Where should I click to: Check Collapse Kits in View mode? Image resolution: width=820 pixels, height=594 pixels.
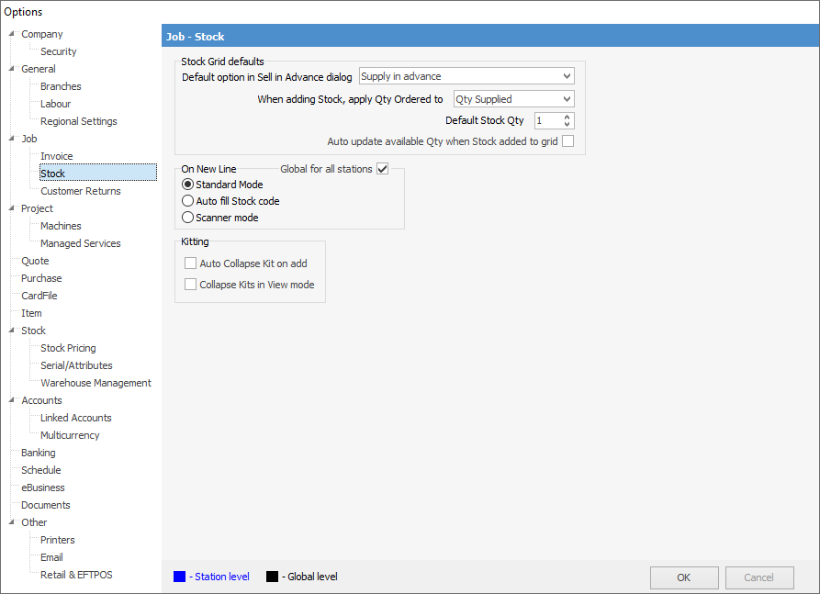tap(191, 285)
